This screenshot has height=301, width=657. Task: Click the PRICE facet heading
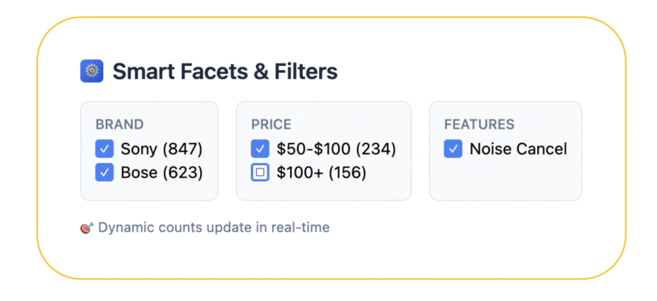271,125
